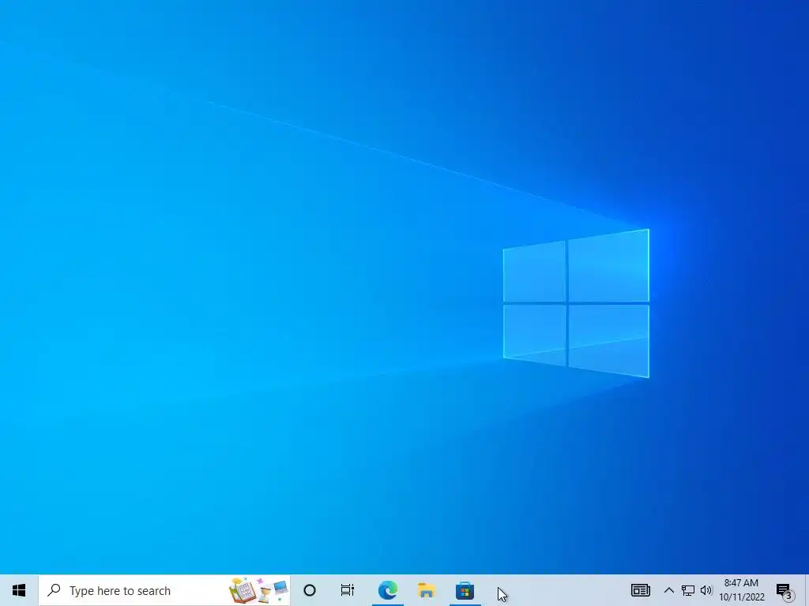
Task: Open the network status tray icon
Action: point(688,590)
